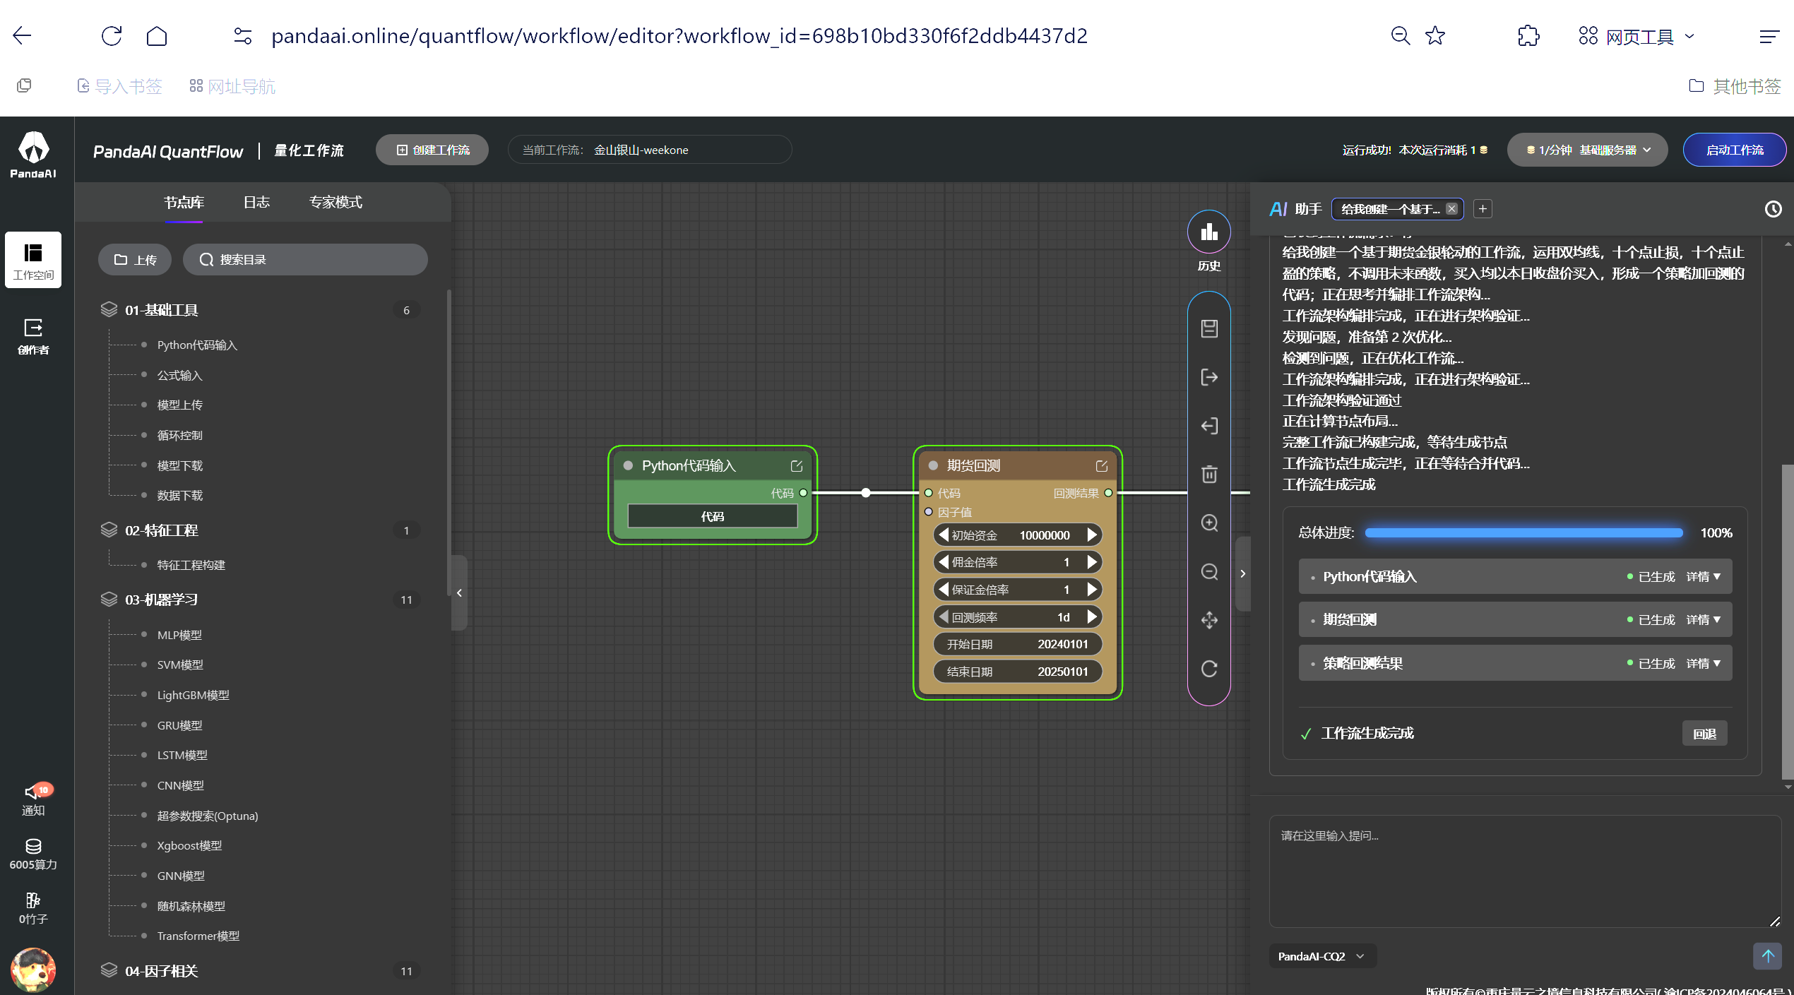The height and width of the screenshot is (995, 1794).
Task: Zoom in on the workflow canvas
Action: pyautogui.click(x=1209, y=523)
